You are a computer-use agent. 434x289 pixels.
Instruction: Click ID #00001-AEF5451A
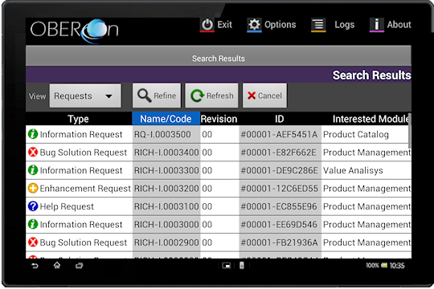(279, 134)
